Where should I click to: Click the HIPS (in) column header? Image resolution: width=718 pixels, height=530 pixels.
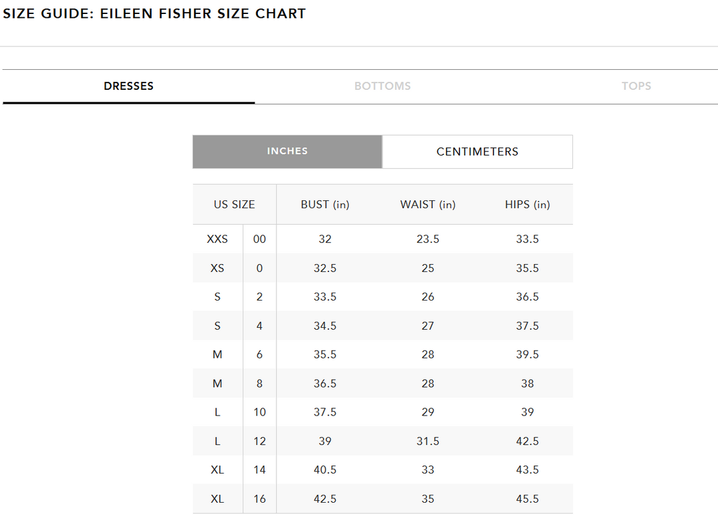pyautogui.click(x=527, y=204)
